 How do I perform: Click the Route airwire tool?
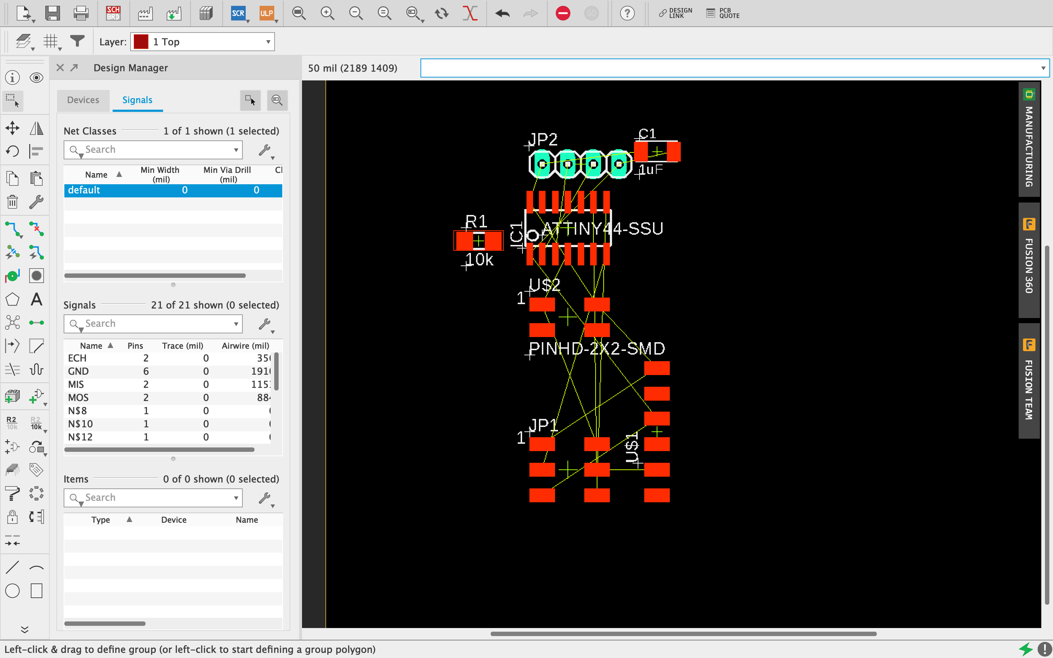pyautogui.click(x=12, y=229)
